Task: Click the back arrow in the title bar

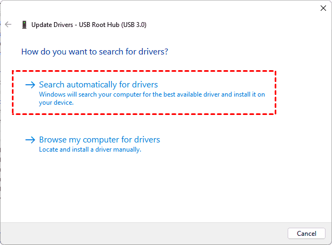Action: click(x=8, y=25)
